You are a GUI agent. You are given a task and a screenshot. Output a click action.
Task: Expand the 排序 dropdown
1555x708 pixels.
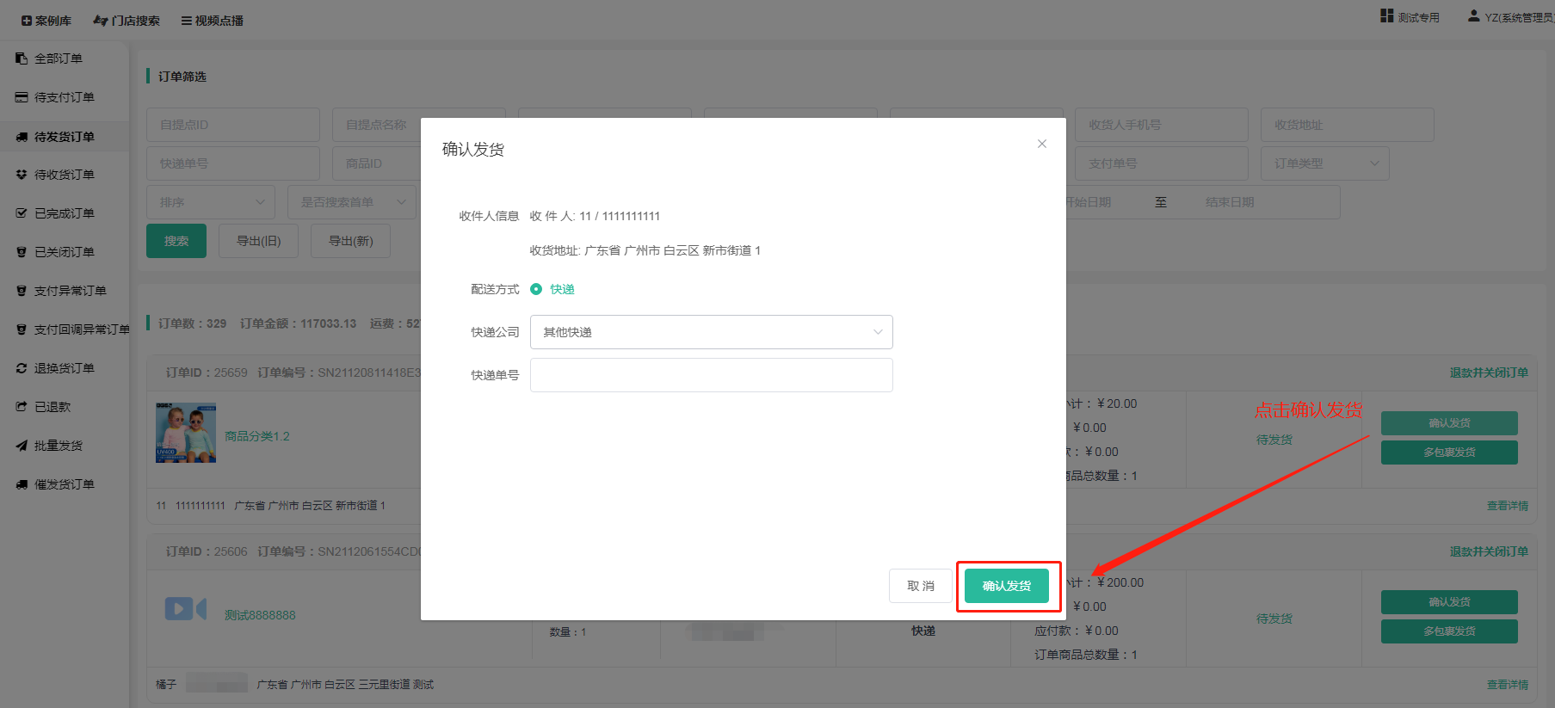point(211,202)
